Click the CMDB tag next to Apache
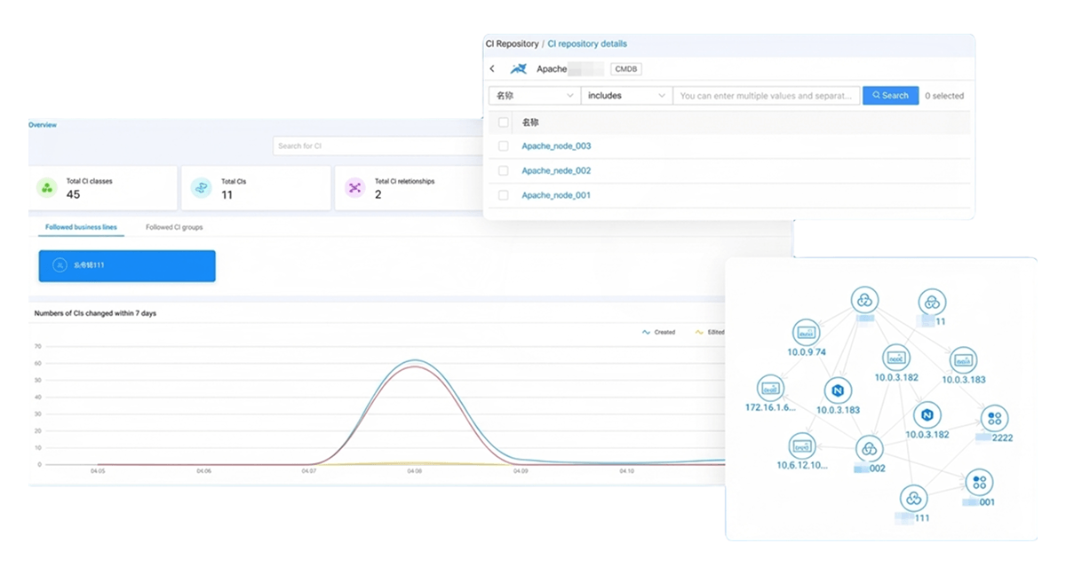This screenshot has height=575, width=1066. (626, 69)
